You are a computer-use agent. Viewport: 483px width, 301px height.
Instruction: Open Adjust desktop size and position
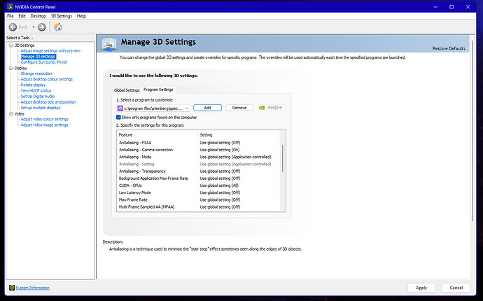coord(48,102)
